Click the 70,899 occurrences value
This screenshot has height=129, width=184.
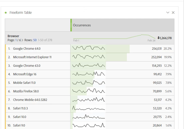tap(157, 91)
